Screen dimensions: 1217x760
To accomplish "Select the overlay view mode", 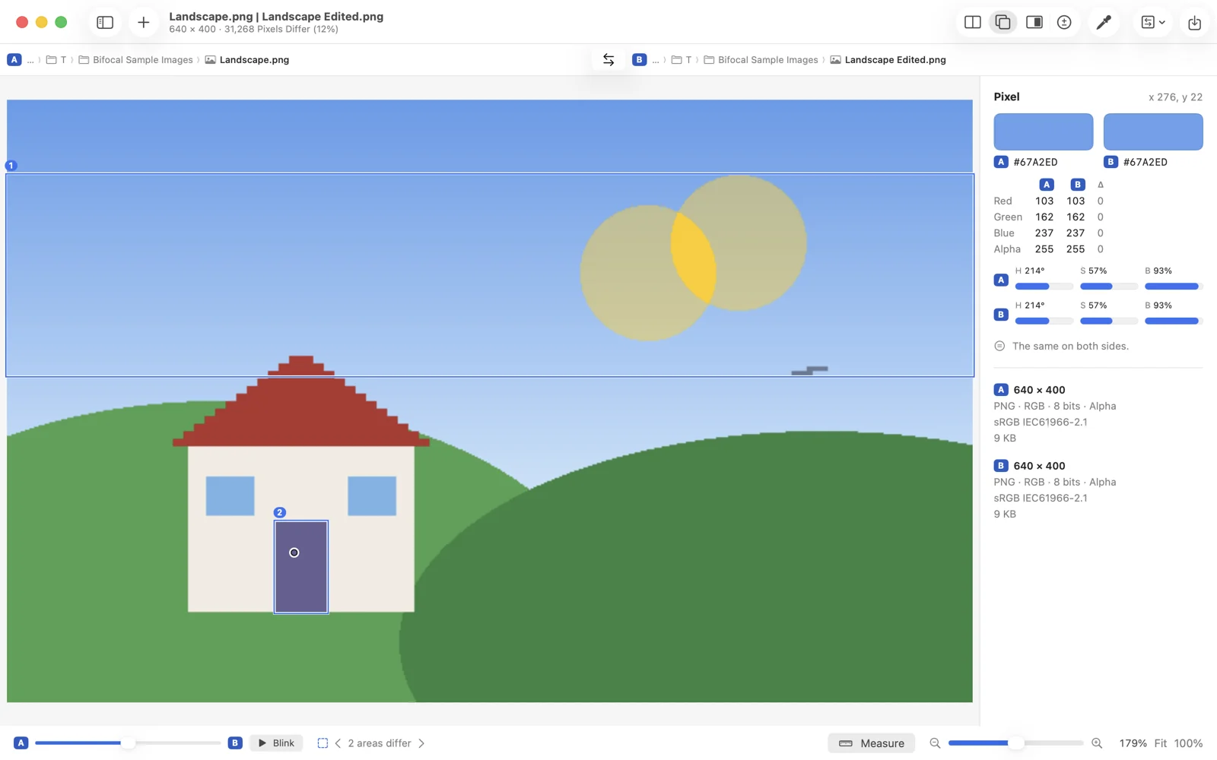I will [x=1003, y=22].
